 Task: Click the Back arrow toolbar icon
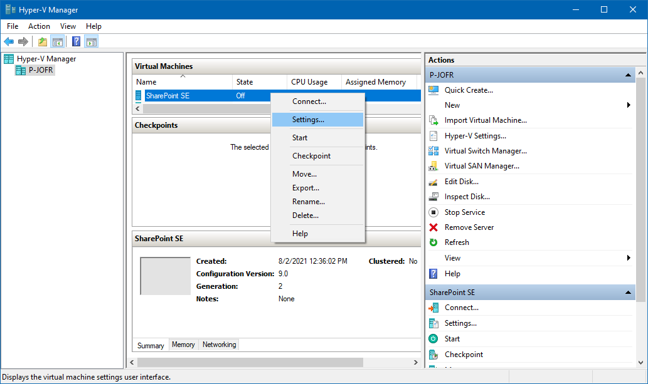pos(9,42)
